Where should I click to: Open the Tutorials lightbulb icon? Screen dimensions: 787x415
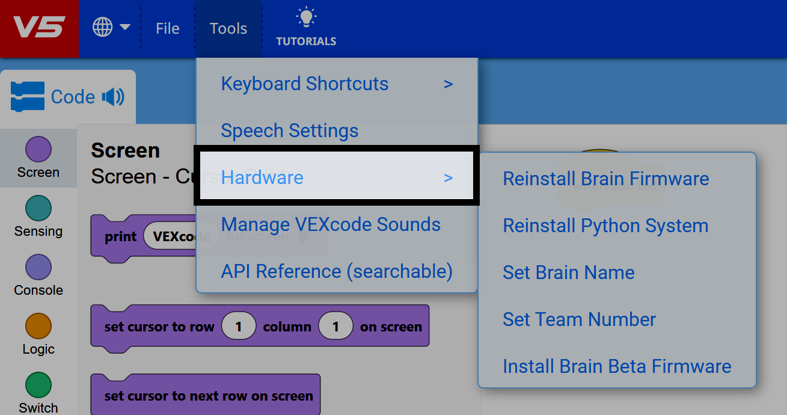click(x=306, y=18)
